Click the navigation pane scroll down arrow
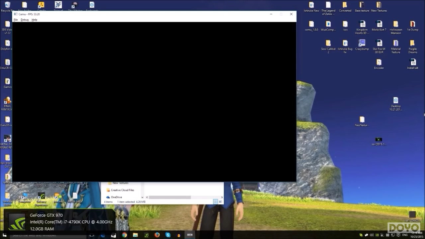 [142, 197]
